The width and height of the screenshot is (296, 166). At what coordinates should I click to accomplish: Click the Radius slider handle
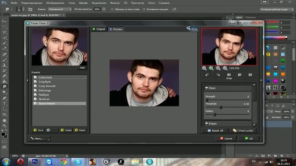215,114
